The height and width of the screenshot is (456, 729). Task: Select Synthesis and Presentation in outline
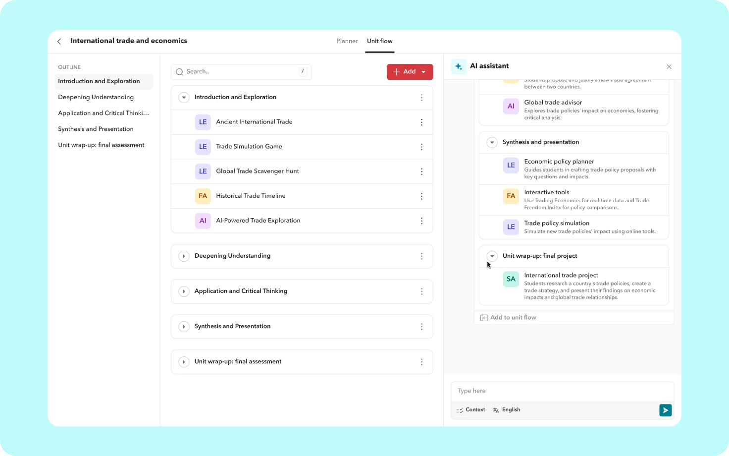pos(96,129)
